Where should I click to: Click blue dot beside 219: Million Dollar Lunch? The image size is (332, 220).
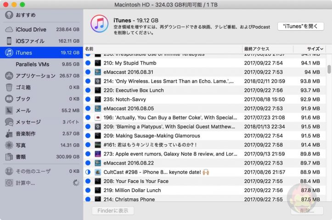[x=88, y=190]
